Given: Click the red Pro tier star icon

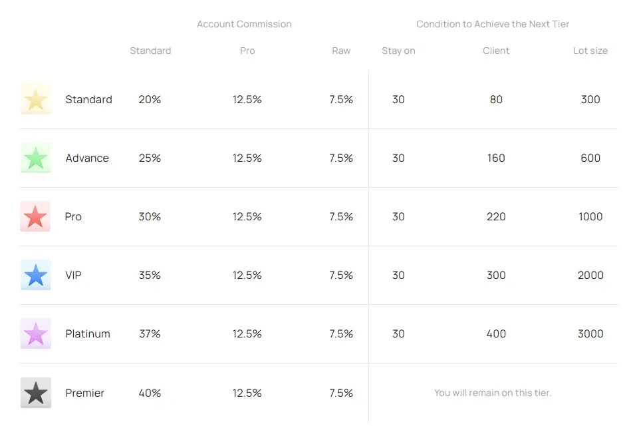Looking at the screenshot, I should tap(35, 217).
